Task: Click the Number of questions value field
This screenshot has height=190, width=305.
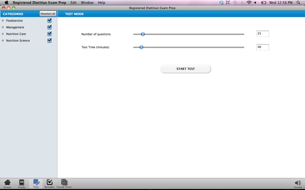Action: click(x=263, y=34)
